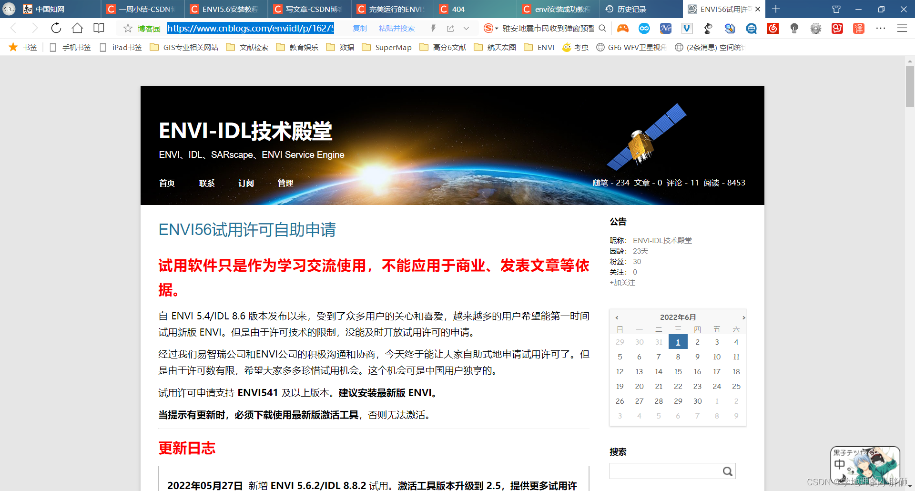Click the blue infinity extension icon
This screenshot has height=491, width=915.
click(644, 28)
